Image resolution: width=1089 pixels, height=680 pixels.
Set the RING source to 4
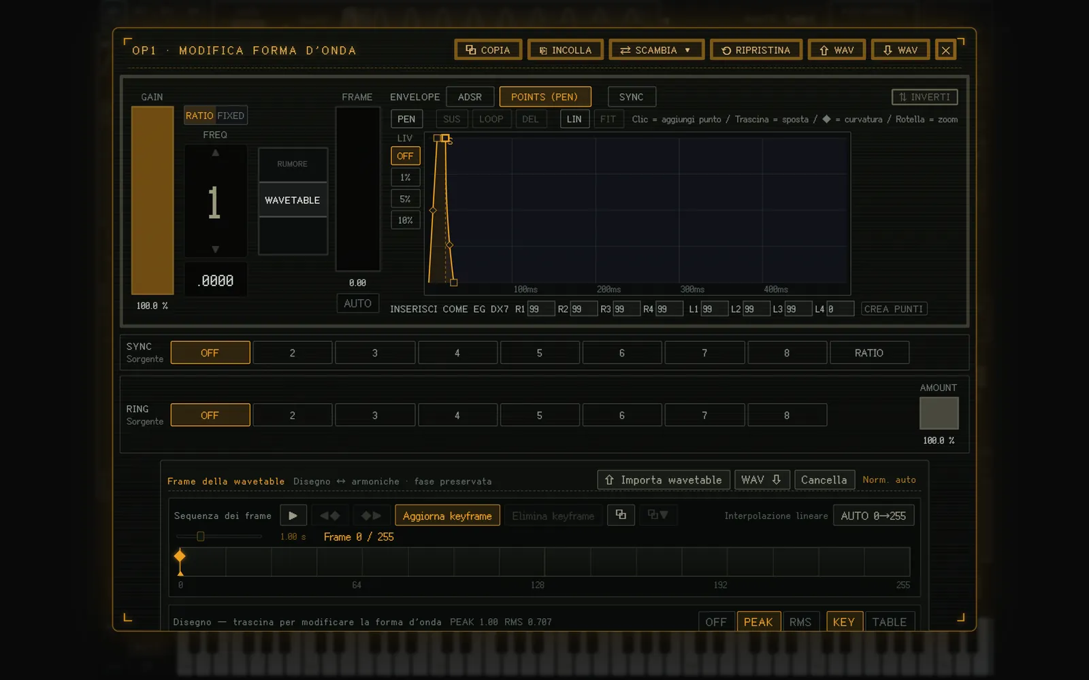pyautogui.click(x=457, y=415)
